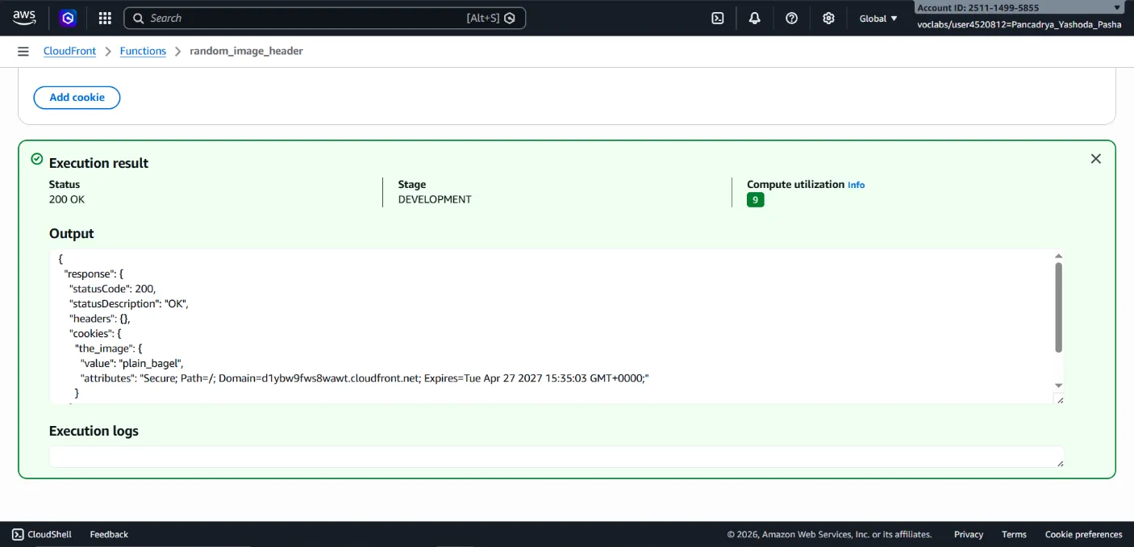This screenshot has width=1134, height=547.
Task: Click the "value": "plain_bagel" line
Action: coord(133,363)
